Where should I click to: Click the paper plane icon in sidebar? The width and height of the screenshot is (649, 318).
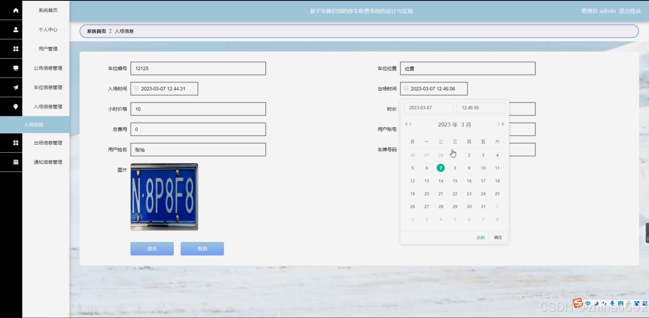(16, 87)
